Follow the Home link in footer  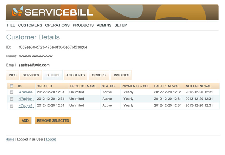click(10, 139)
